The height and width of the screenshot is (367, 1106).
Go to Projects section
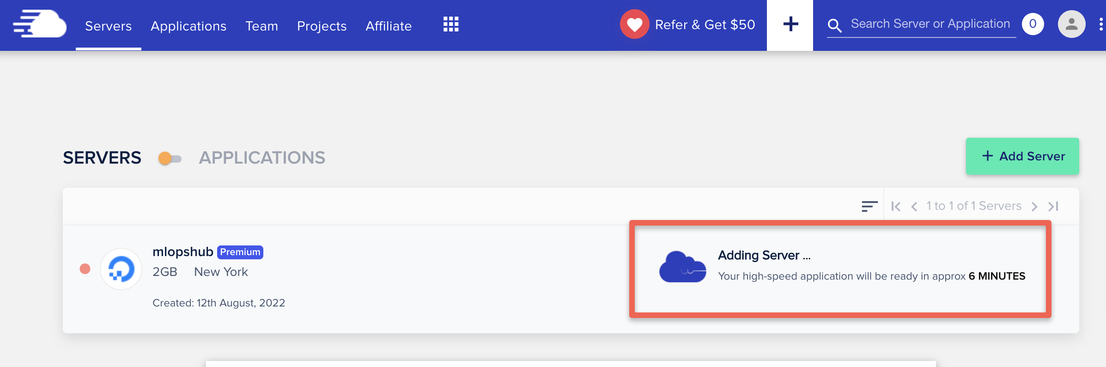(322, 26)
